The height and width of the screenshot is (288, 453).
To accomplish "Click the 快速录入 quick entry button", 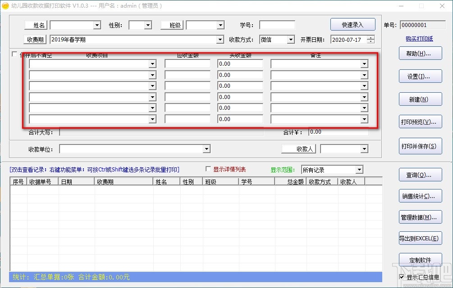I will coord(353,24).
